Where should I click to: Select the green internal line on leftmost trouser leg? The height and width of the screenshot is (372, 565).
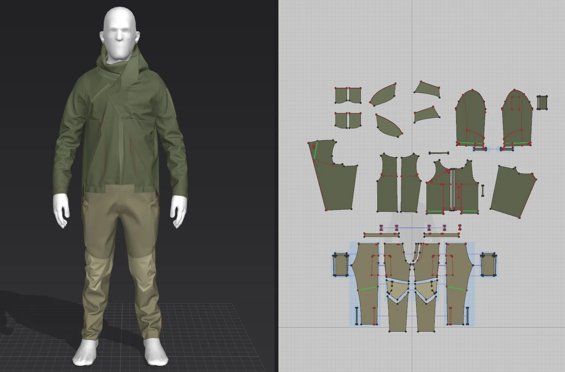368,288
